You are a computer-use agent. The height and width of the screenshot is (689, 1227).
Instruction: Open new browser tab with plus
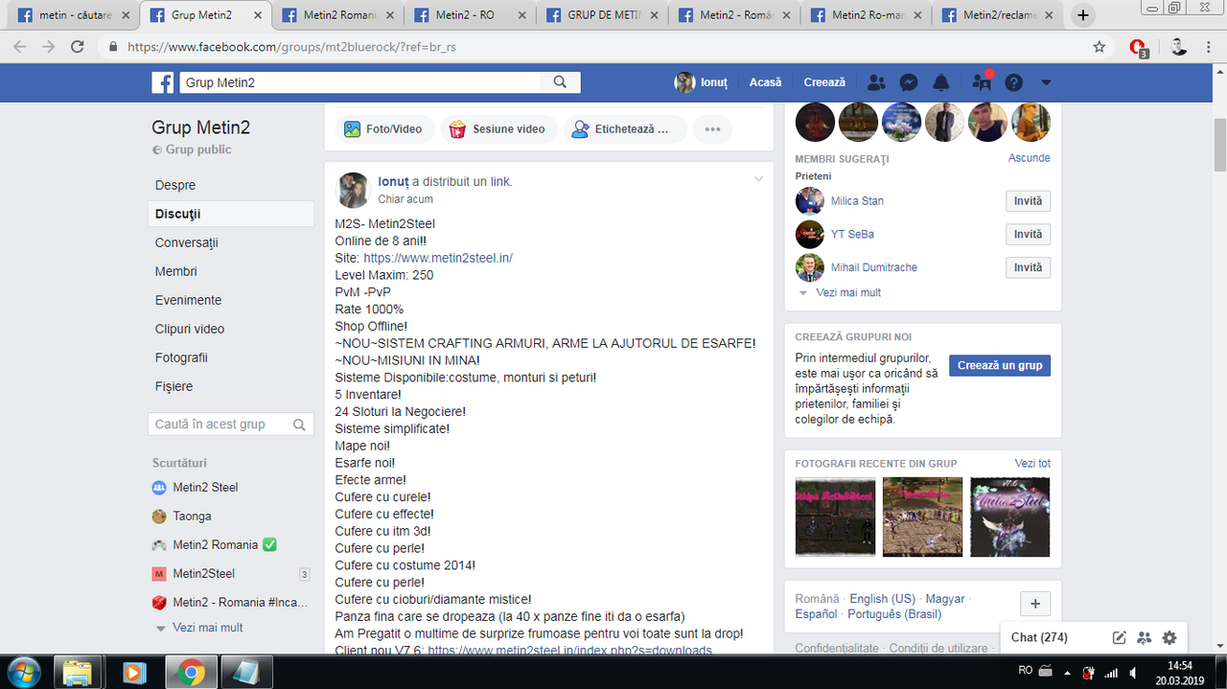[x=1083, y=15]
